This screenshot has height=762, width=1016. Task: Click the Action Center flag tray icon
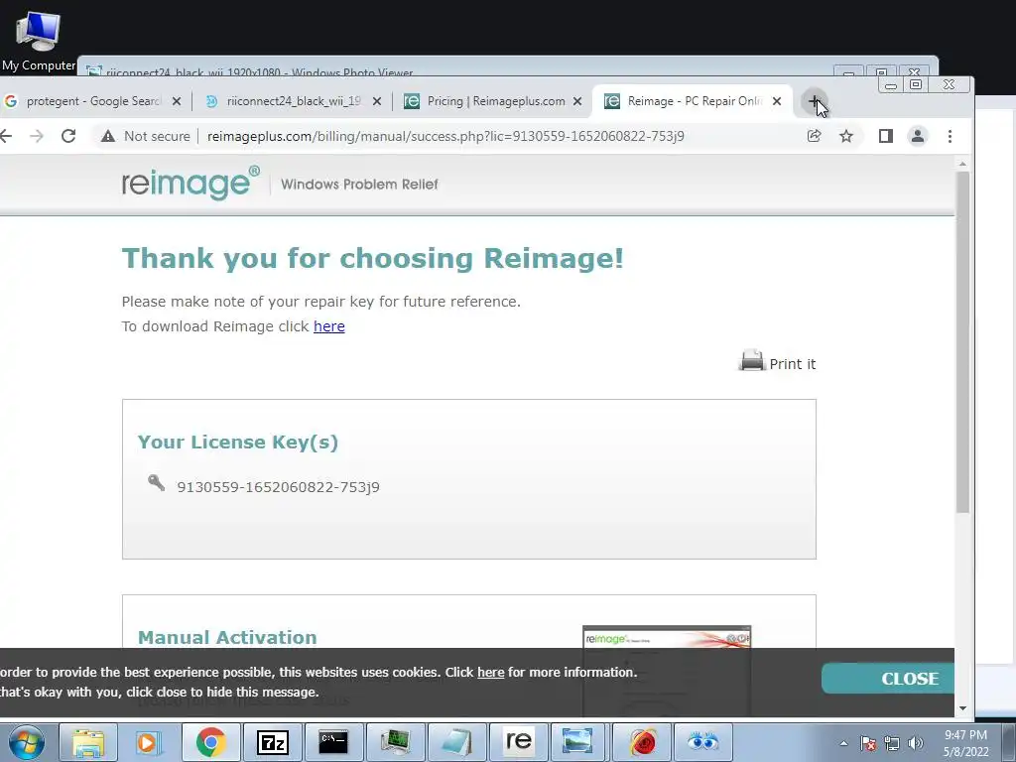(867, 744)
